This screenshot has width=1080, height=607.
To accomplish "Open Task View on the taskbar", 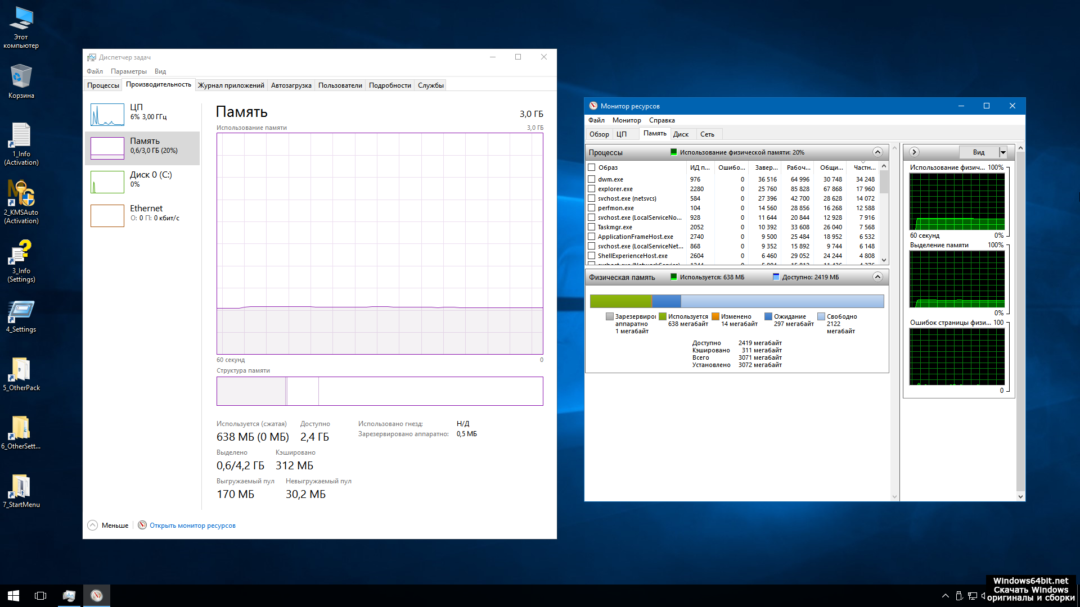I will coord(40,596).
